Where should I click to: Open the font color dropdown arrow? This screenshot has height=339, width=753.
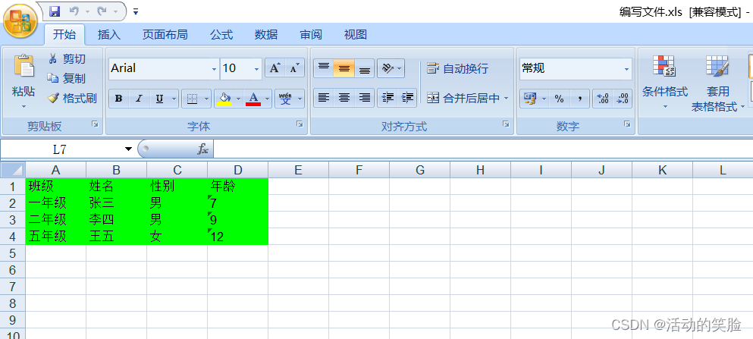(267, 99)
